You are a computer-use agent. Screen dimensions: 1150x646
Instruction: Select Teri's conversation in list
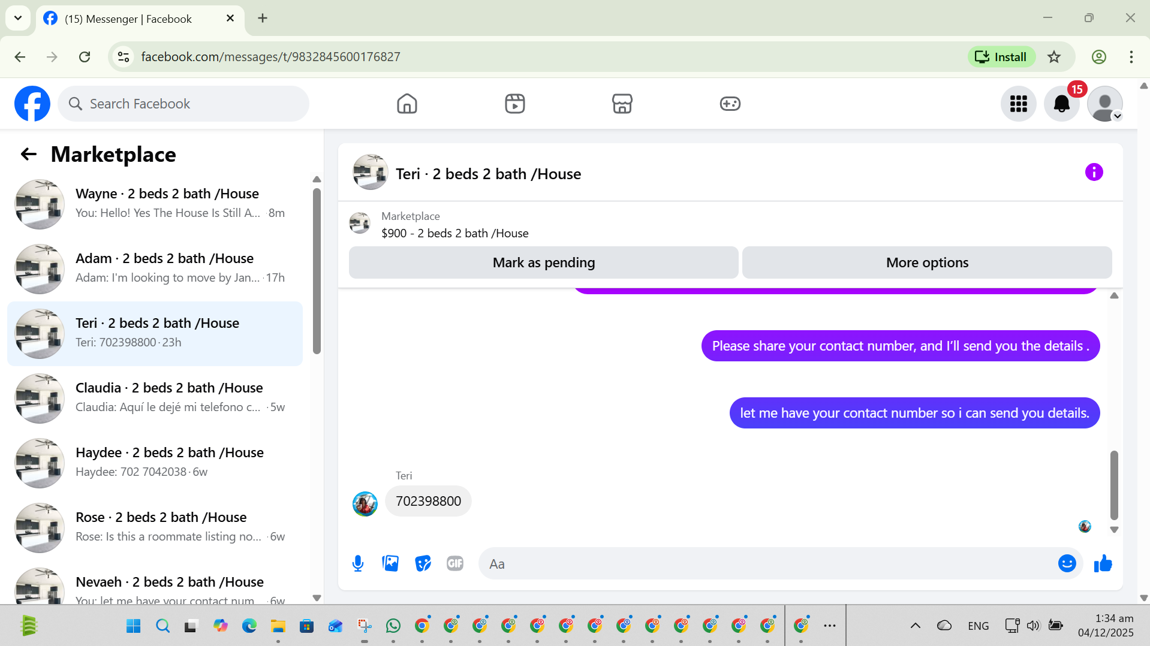155,334
